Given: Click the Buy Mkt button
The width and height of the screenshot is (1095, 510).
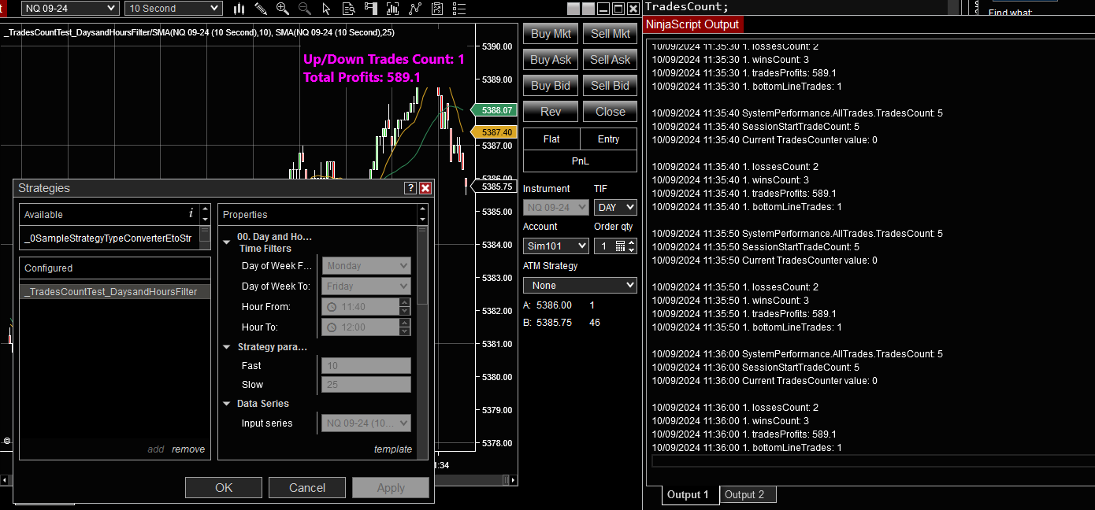Looking at the screenshot, I should (x=550, y=33).
